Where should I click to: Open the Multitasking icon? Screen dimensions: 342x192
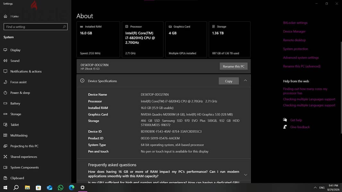(5, 135)
